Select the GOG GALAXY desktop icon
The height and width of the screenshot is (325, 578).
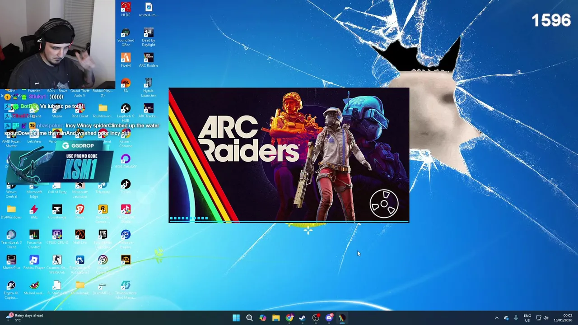click(126, 161)
